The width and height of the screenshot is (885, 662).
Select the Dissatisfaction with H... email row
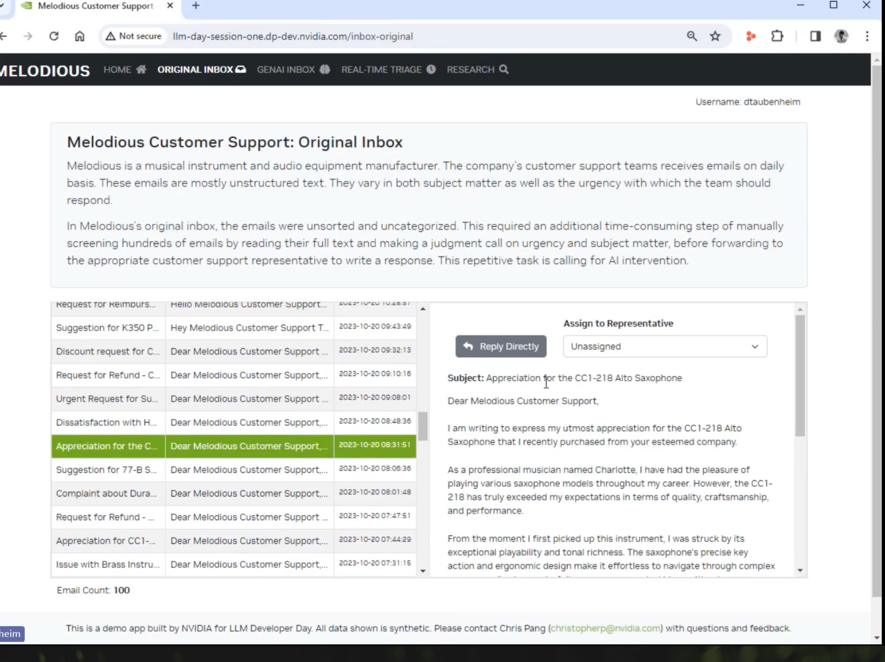pyautogui.click(x=233, y=422)
